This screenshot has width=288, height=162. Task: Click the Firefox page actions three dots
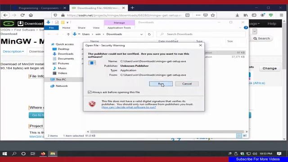tap(198, 15)
